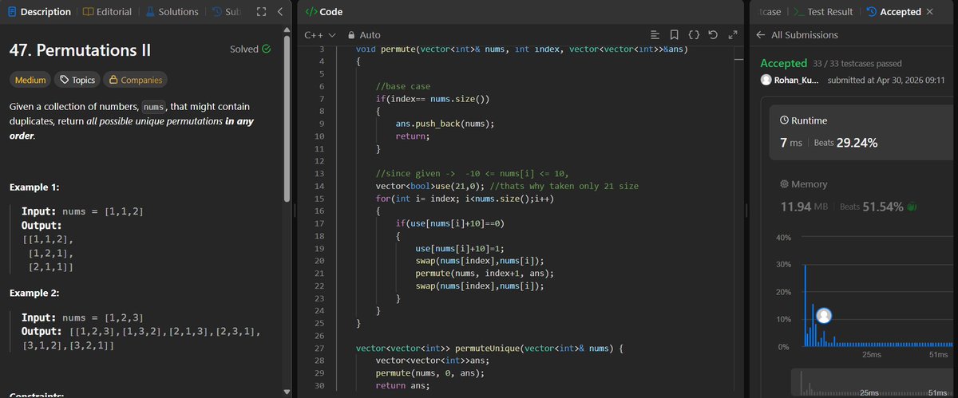Click the chip icon next to Memory
Viewport: 958px width, 398px height.
[x=783, y=183]
